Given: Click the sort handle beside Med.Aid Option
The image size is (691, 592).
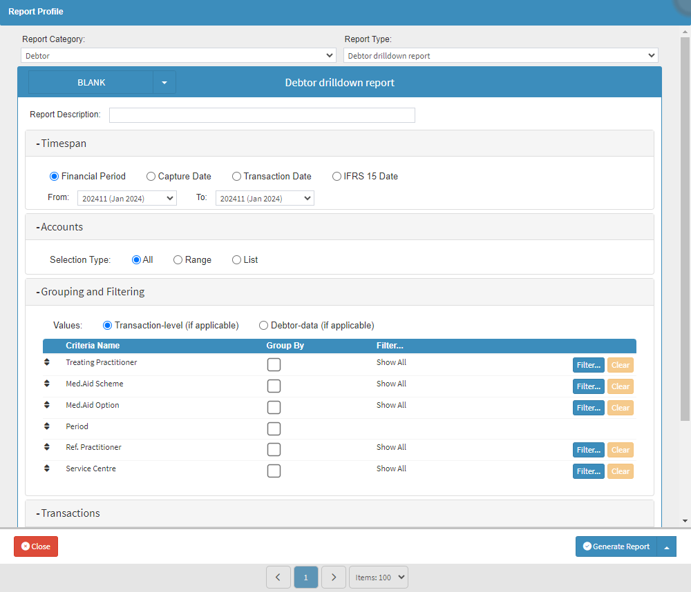Looking at the screenshot, I should (47, 405).
